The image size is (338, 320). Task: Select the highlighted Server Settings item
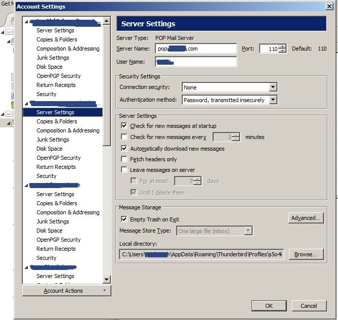click(x=63, y=112)
